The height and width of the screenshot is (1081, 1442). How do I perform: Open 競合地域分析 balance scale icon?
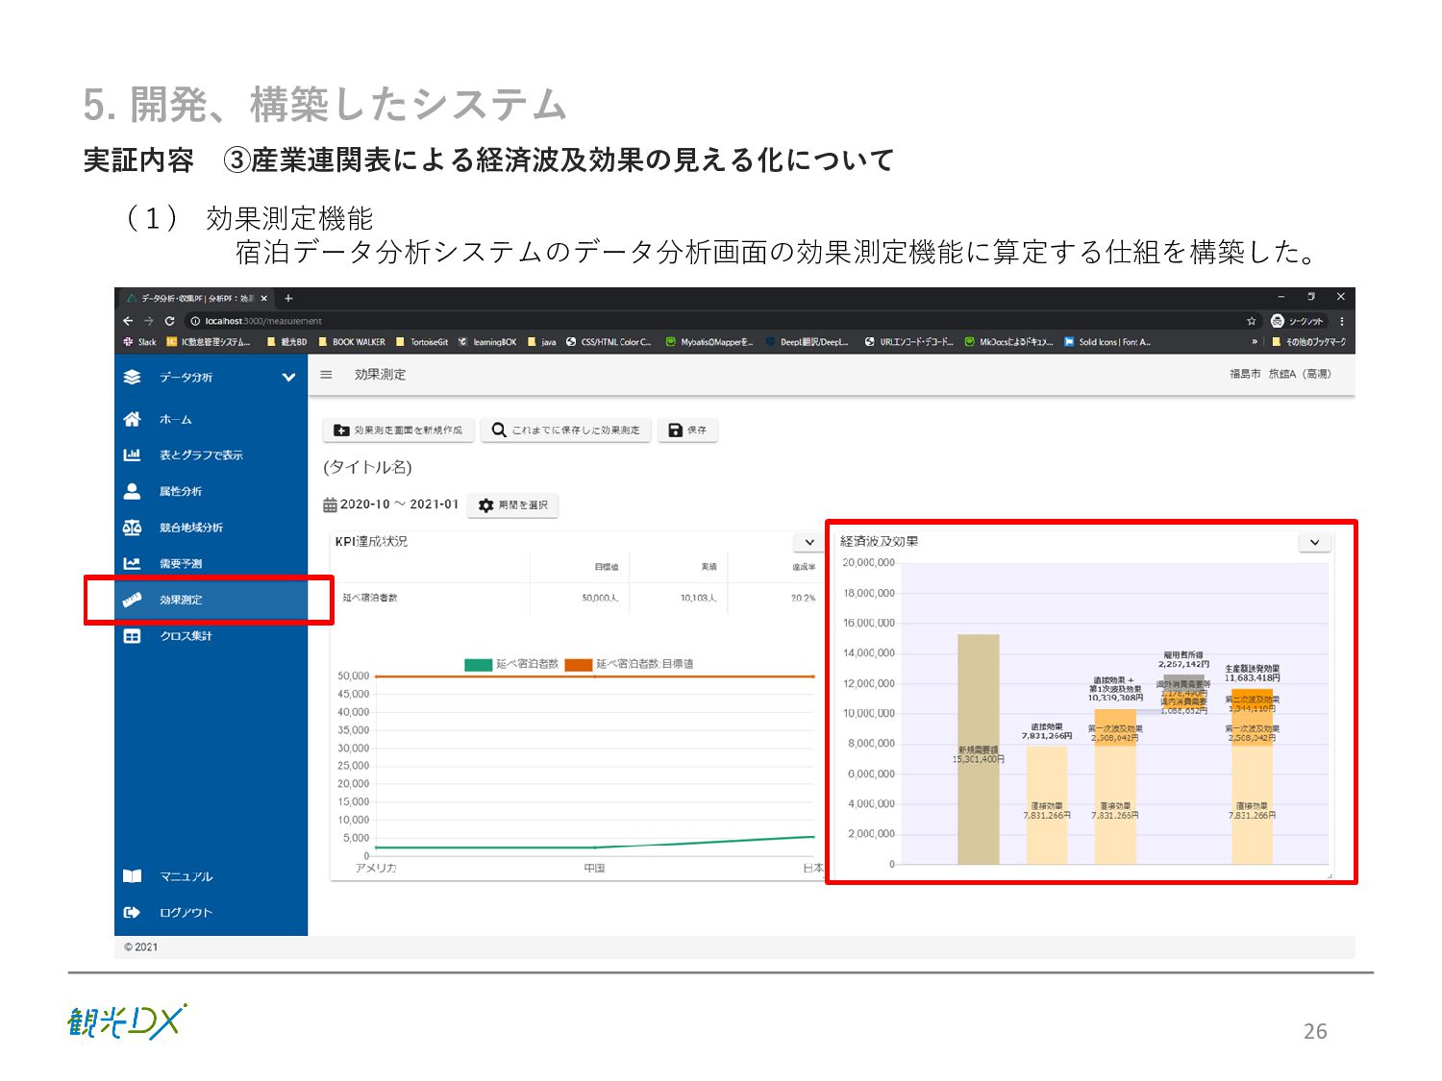pos(133,528)
